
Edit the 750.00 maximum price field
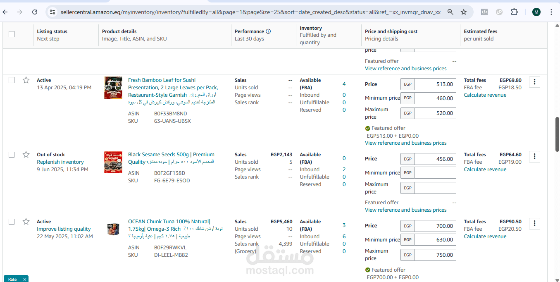[435, 255]
